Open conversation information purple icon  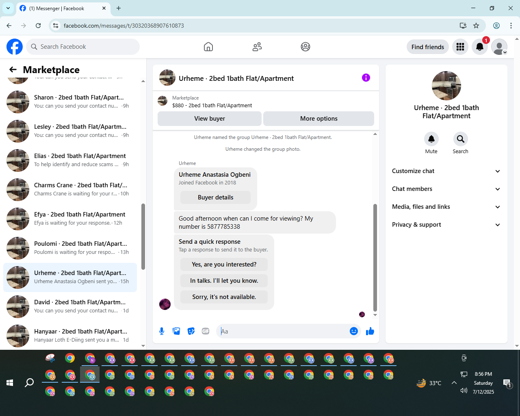(366, 78)
